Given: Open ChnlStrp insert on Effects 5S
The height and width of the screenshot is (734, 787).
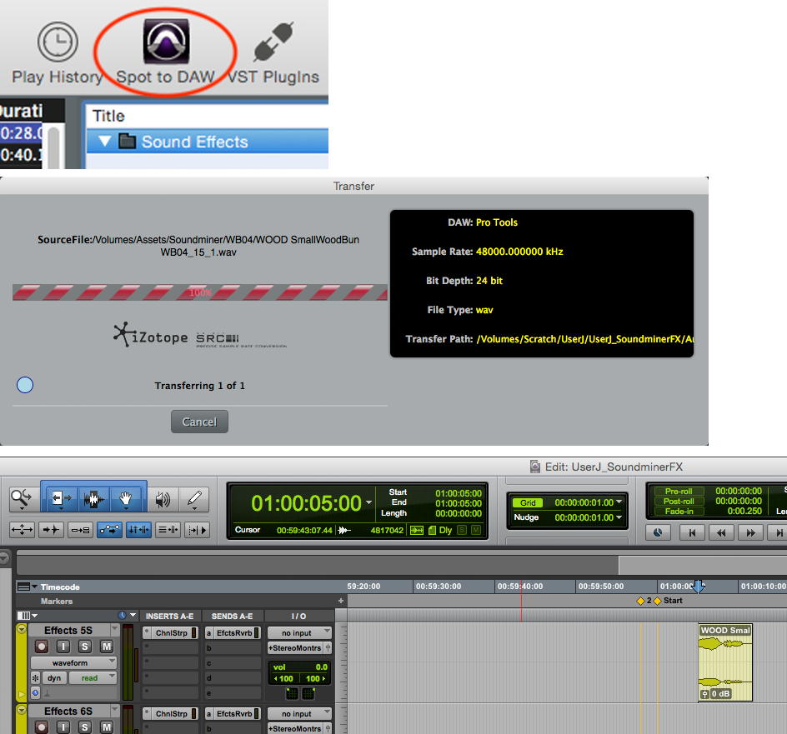Looking at the screenshot, I should pos(171,633).
